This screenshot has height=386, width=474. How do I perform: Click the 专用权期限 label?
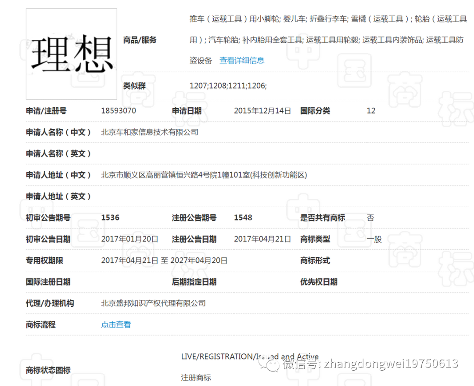[x=44, y=261]
